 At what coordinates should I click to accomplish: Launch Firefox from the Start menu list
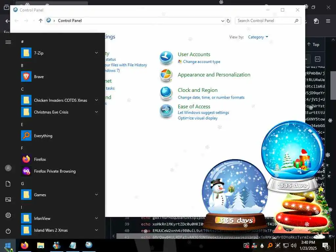60,159
